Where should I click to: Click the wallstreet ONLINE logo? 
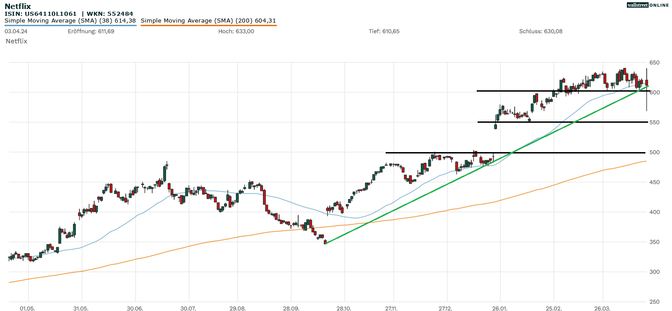point(649,5)
